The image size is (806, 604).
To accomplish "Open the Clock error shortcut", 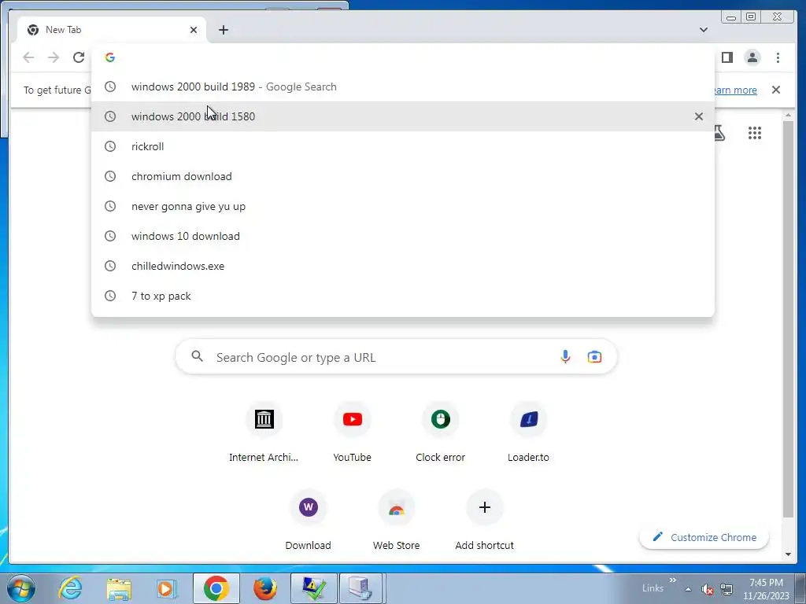I will 441,432.
